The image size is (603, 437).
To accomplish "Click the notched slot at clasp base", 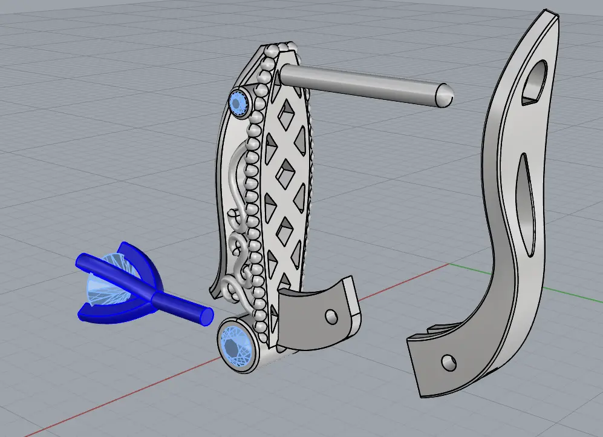I will [x=437, y=330].
